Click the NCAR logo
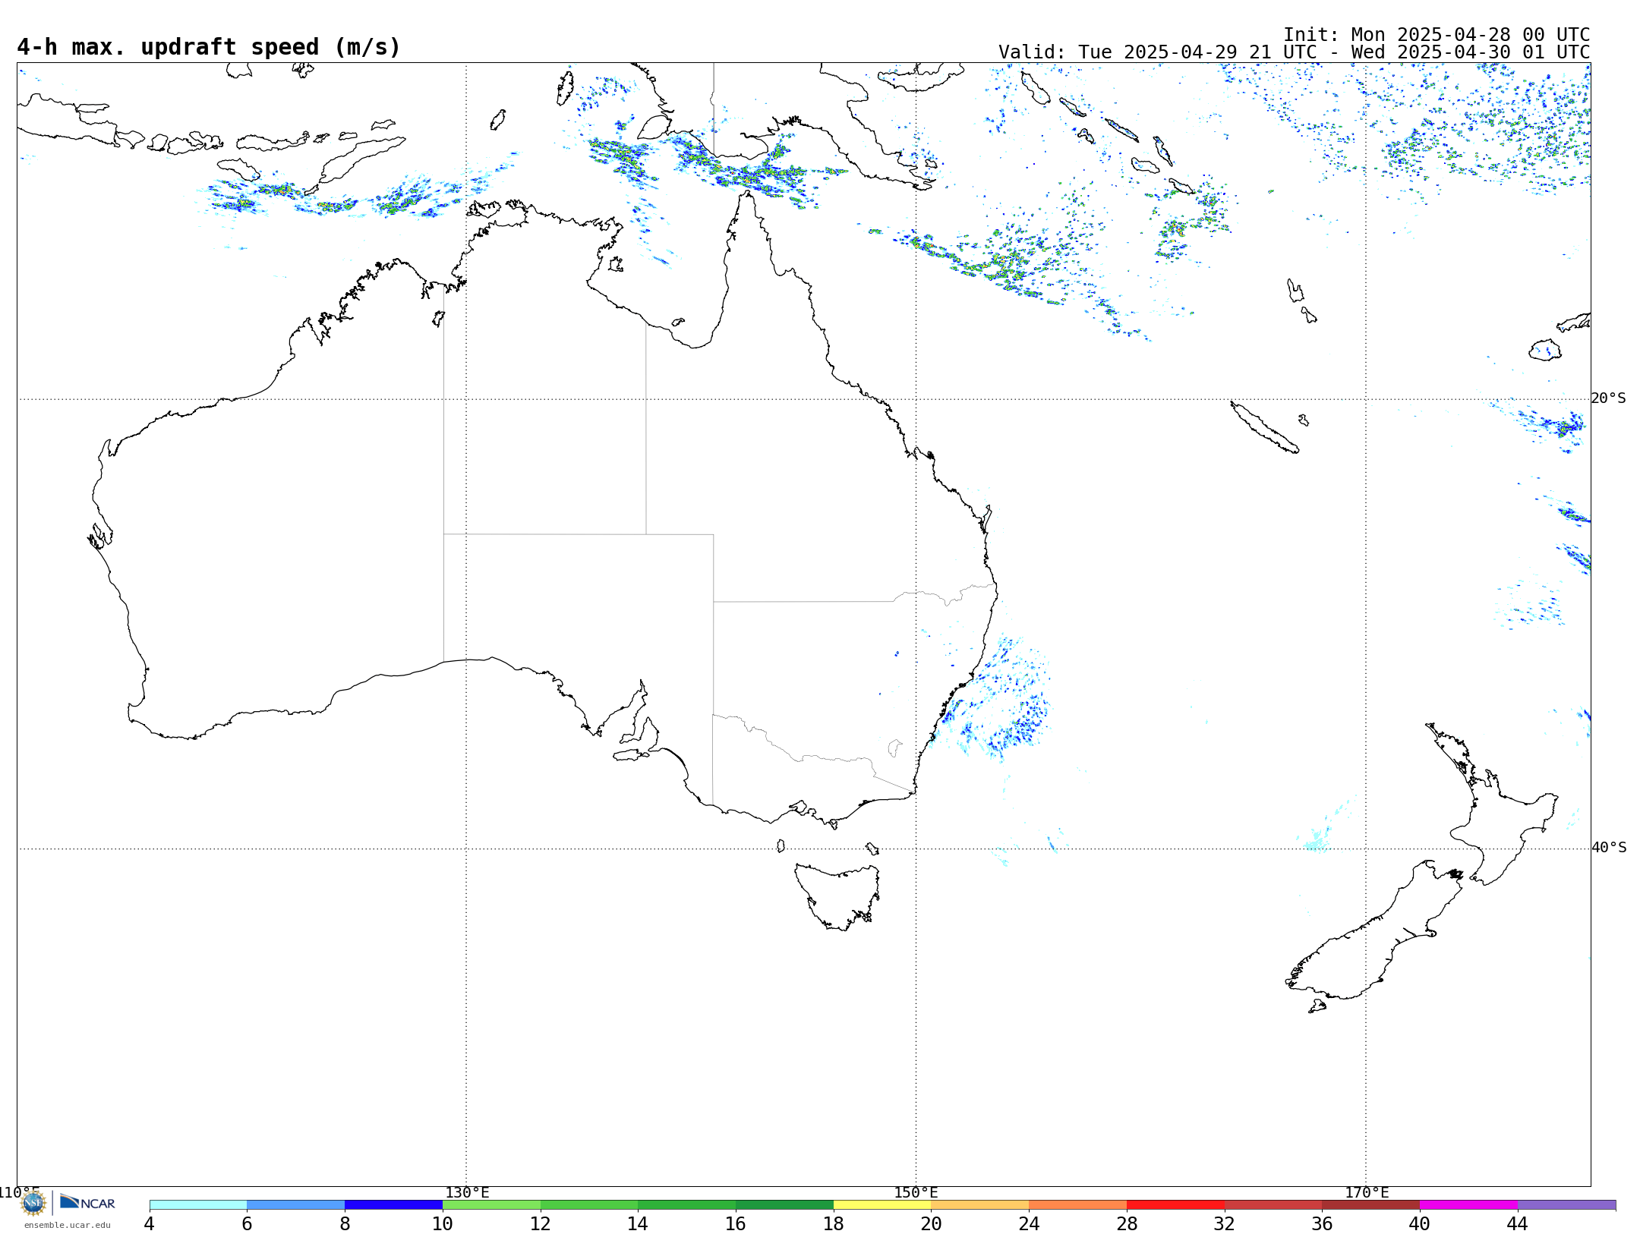 pyautogui.click(x=87, y=1202)
